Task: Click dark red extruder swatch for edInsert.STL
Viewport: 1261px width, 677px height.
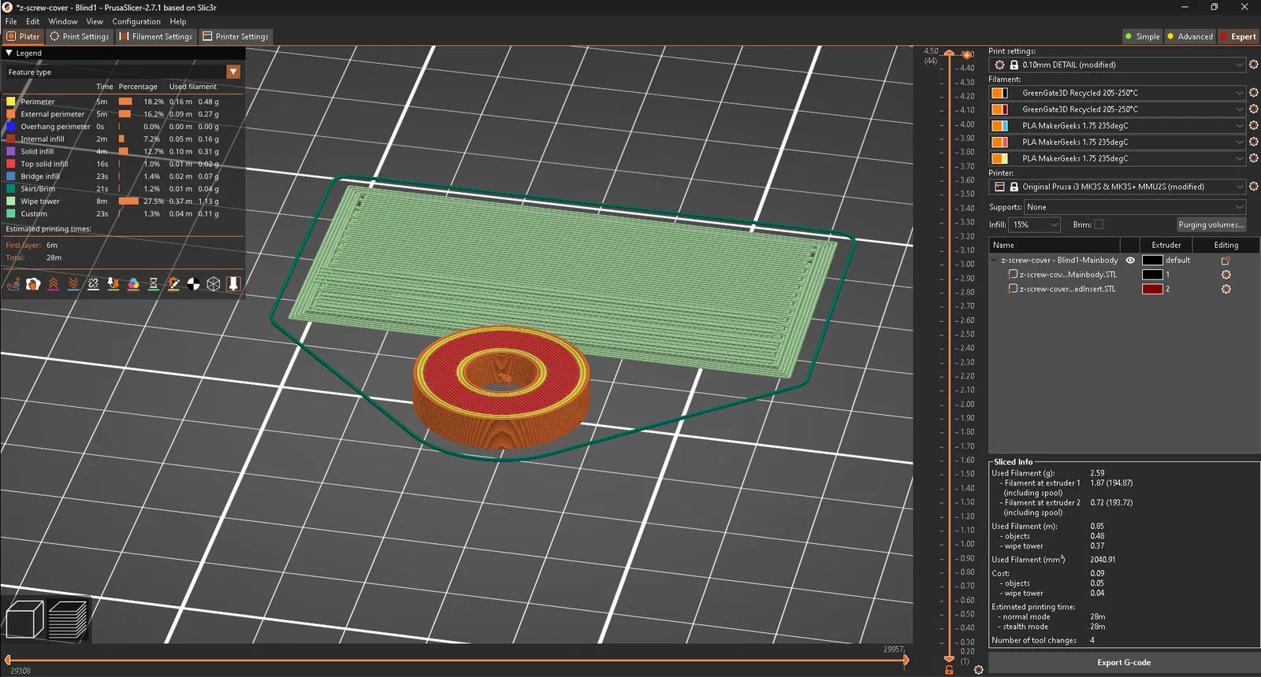Action: [1152, 289]
